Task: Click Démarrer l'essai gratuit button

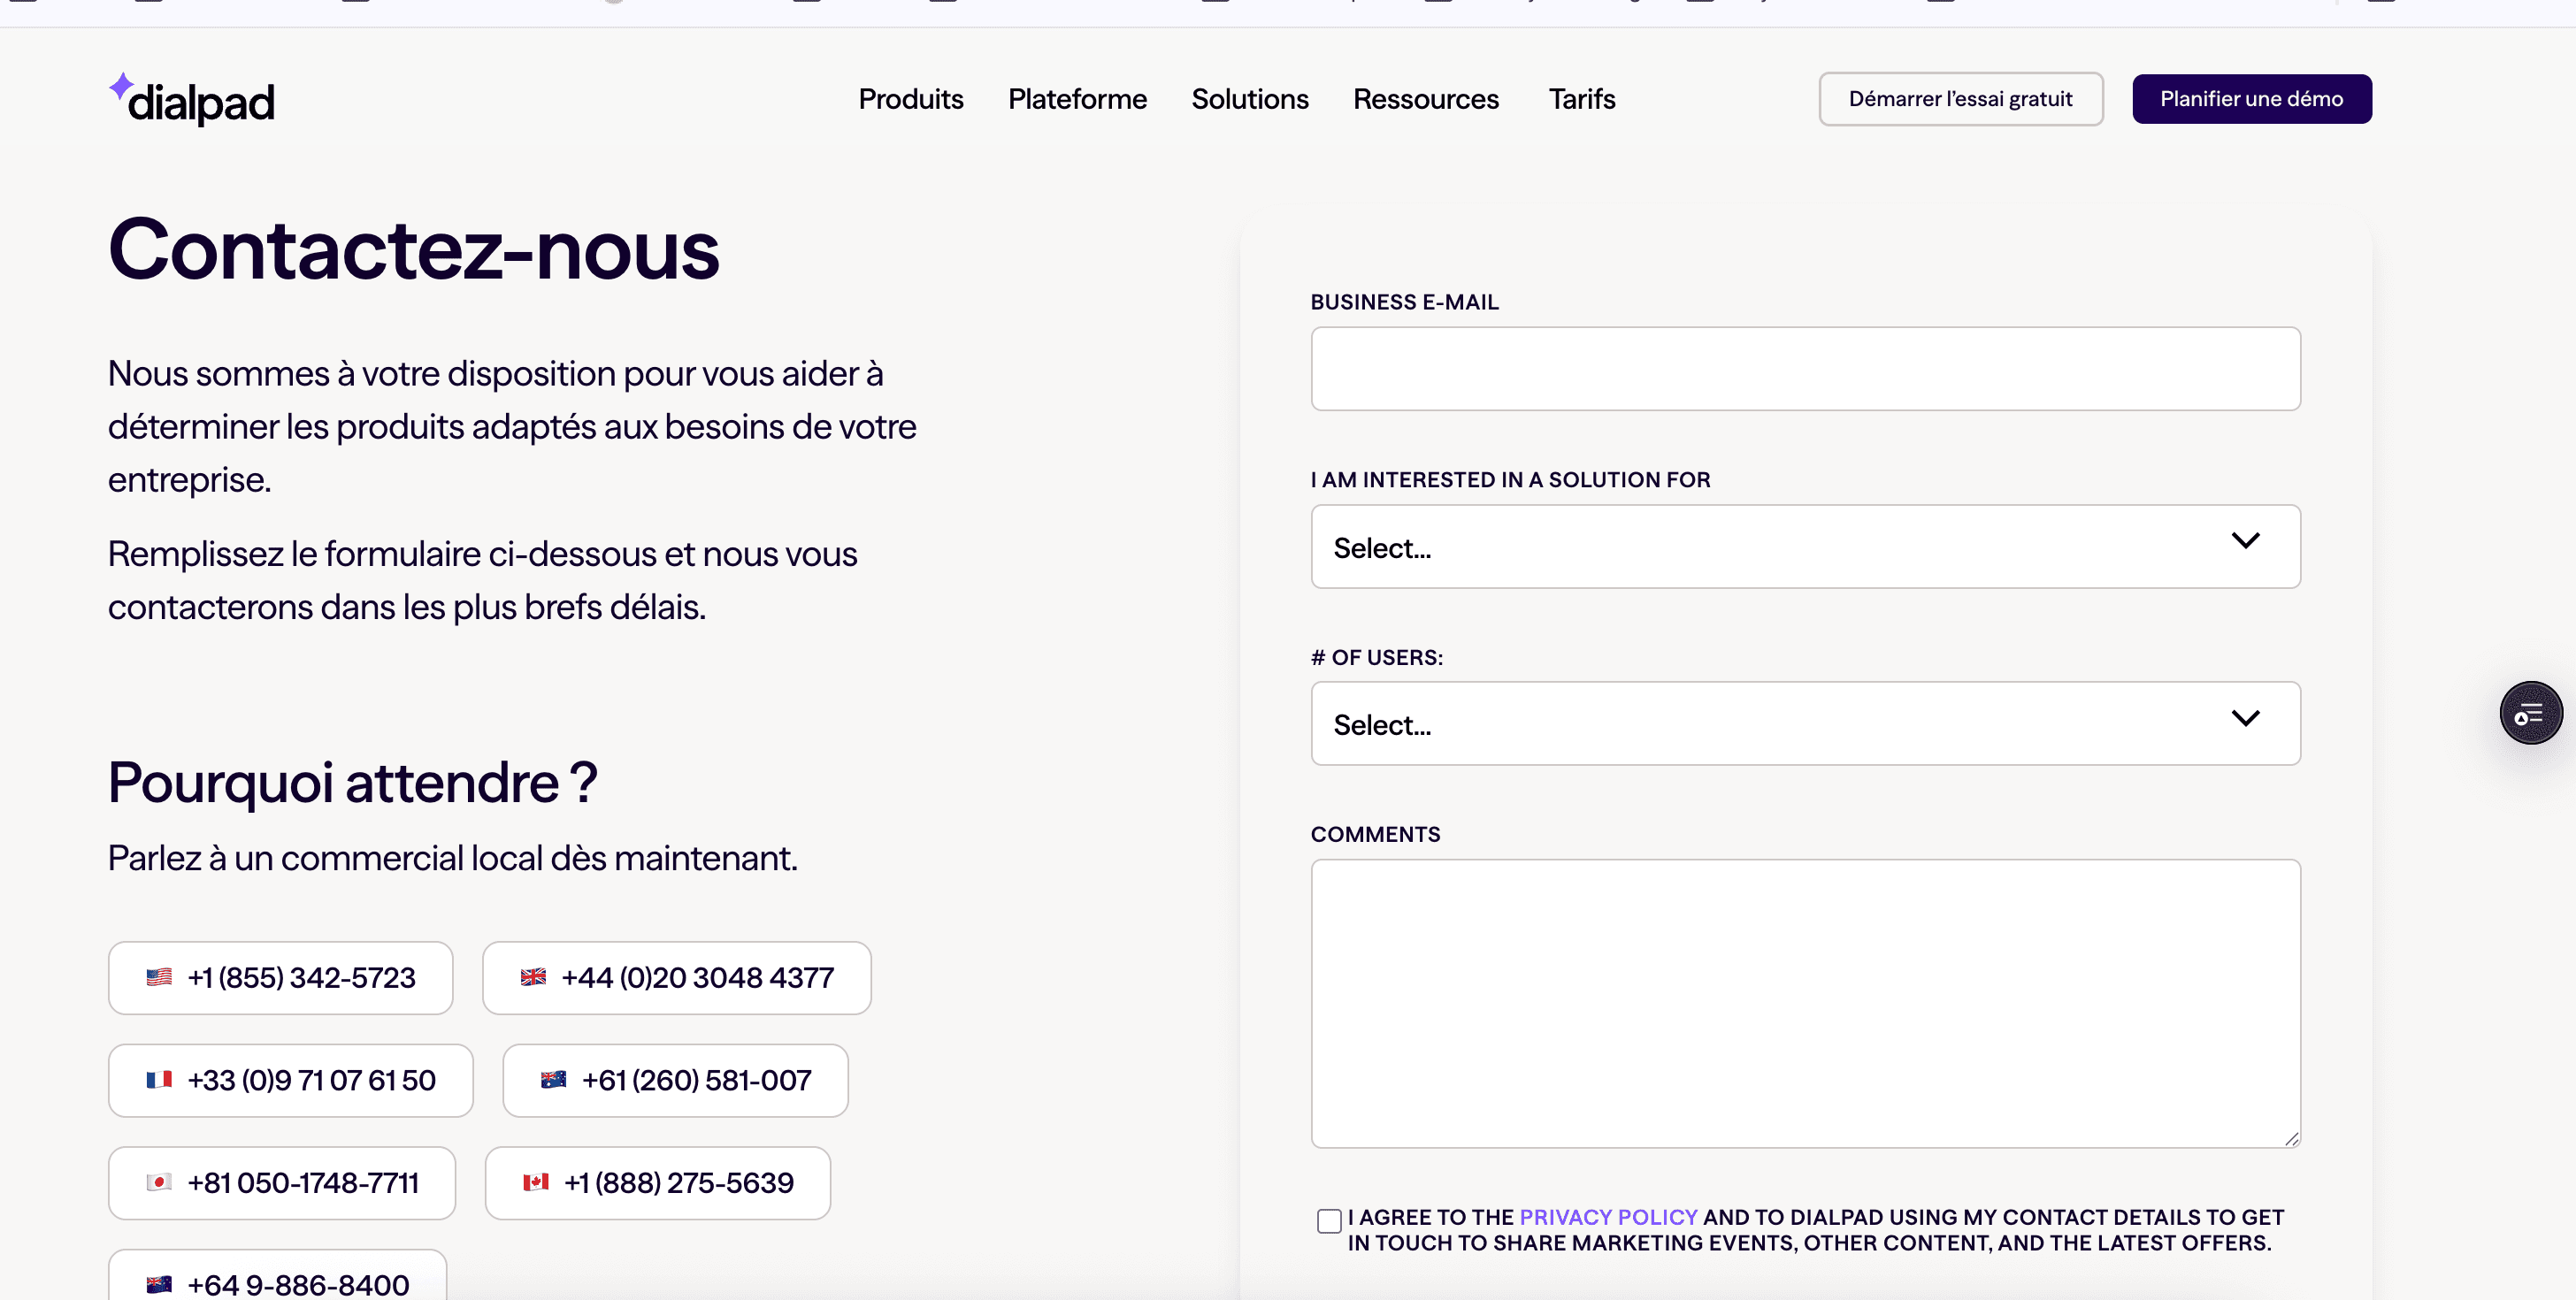Action: (1961, 99)
